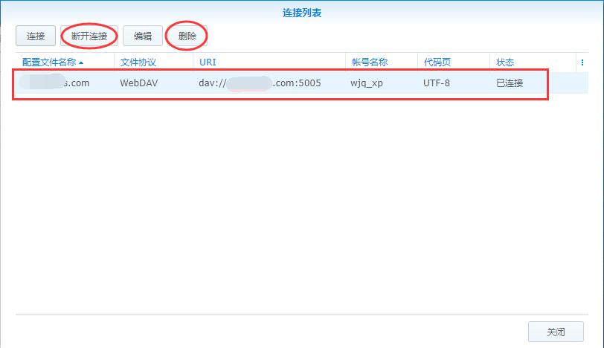Viewport: 604px width, 348px height.
Task: Click the 文件协议 column header
Action: 153,62
